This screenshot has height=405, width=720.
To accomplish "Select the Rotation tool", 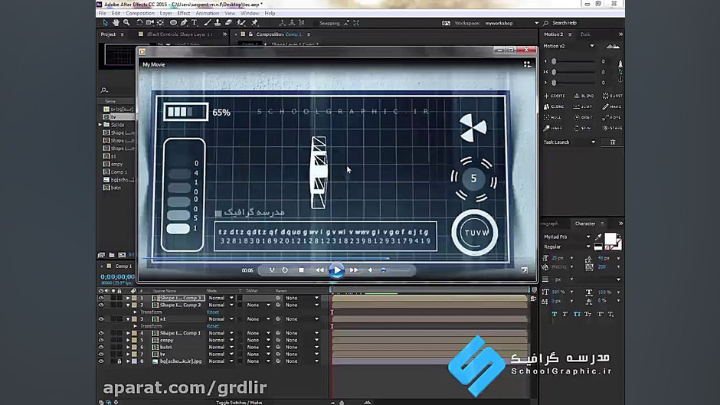I will pos(139,22).
